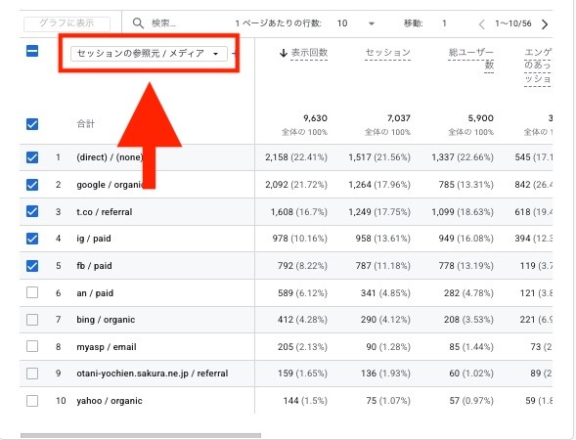The height and width of the screenshot is (440, 576).
Task: Click the search magnifier icon
Action: (x=138, y=23)
